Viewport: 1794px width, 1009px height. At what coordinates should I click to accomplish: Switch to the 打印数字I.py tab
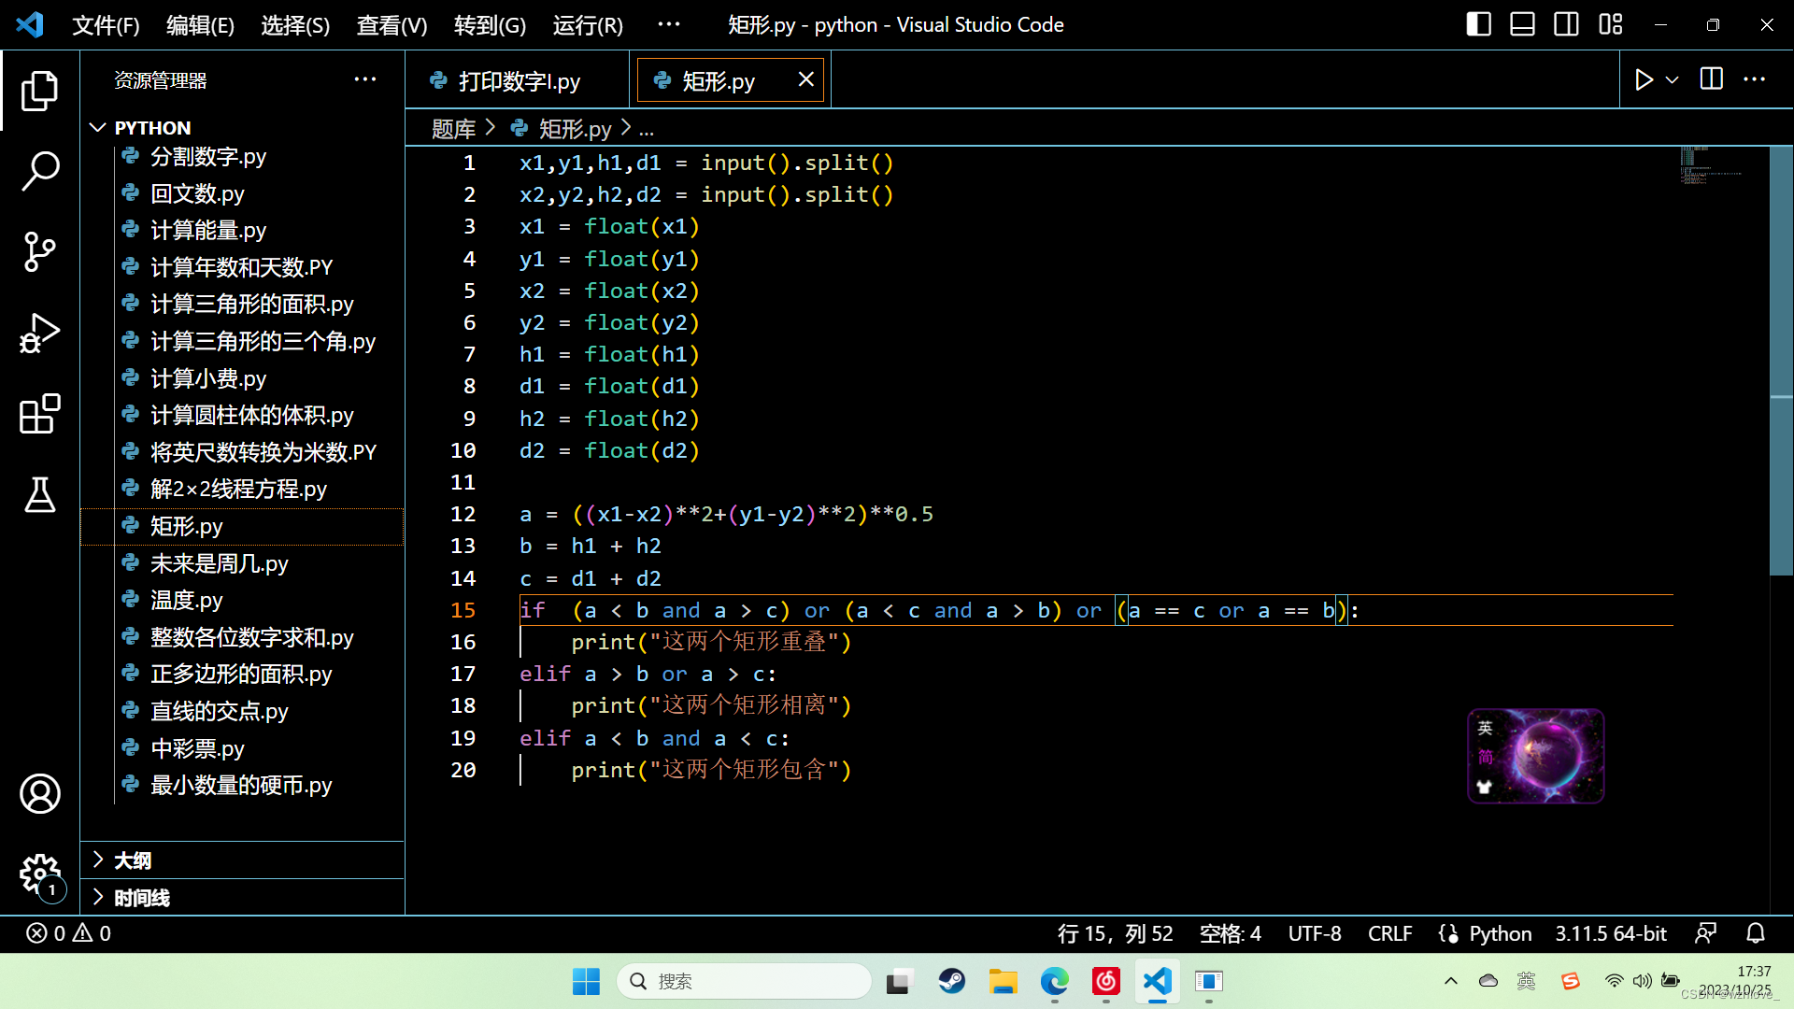click(519, 81)
